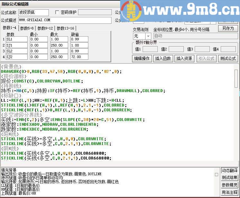This screenshot has width=240, height=198.
Task: Click the small square icon in translation pane
Action: [217, 175]
